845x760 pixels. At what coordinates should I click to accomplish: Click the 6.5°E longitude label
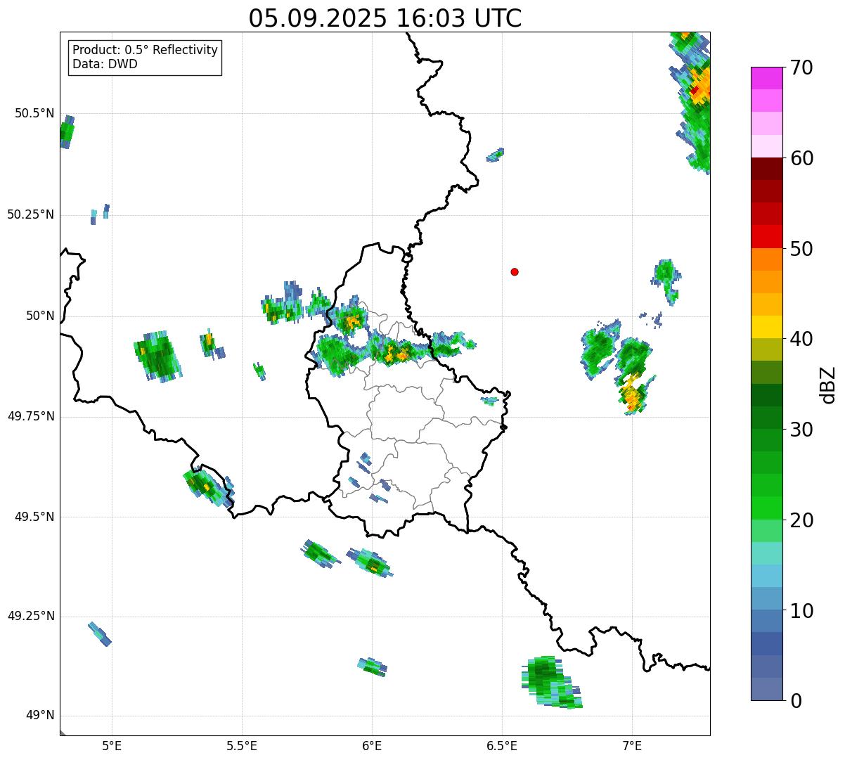pos(502,746)
